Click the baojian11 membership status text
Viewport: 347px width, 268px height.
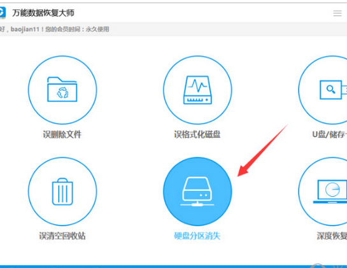[x=55, y=29]
